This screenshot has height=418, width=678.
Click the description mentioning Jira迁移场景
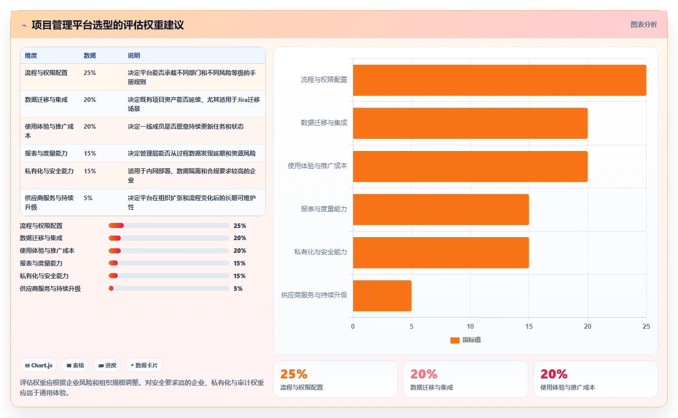point(194,104)
